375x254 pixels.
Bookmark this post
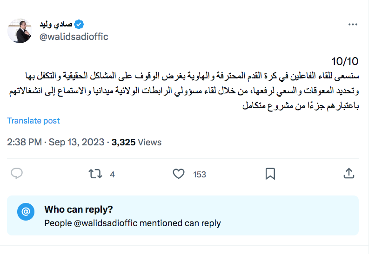pos(270,174)
